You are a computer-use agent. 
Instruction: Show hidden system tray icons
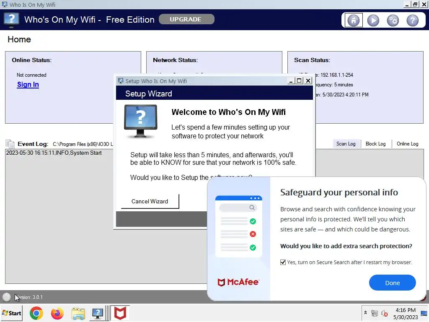click(365, 313)
